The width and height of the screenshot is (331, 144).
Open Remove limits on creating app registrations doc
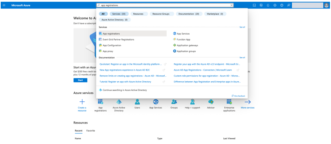point(133,76)
